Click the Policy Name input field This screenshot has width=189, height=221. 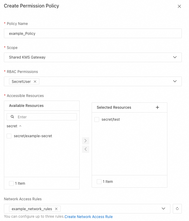[x=93, y=34]
